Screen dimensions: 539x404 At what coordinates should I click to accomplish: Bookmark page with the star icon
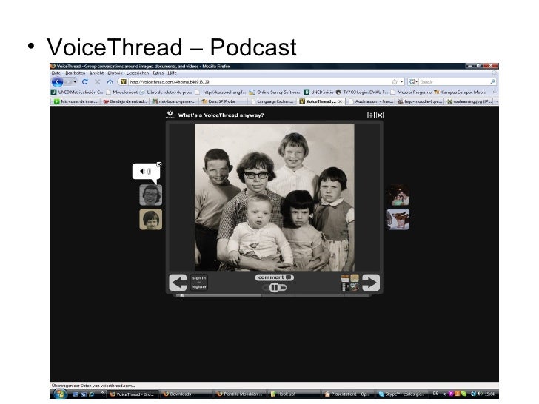pyautogui.click(x=395, y=81)
